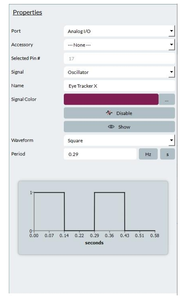Viewport: 181px width, 299px height.
Task: Click the Waveform dropdown arrow
Action: coord(171,140)
